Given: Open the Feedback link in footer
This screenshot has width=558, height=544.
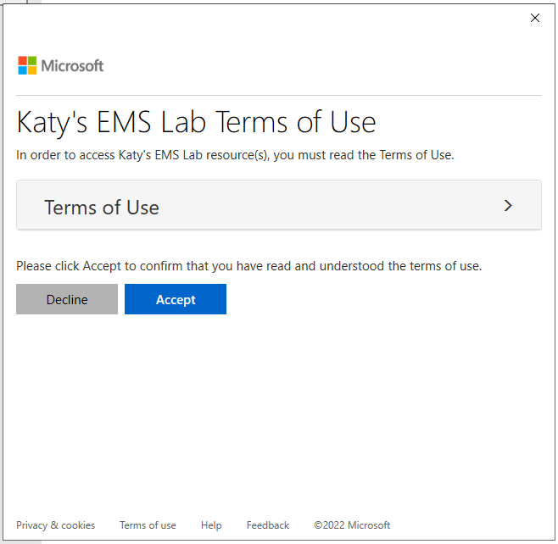Looking at the screenshot, I should point(268,525).
